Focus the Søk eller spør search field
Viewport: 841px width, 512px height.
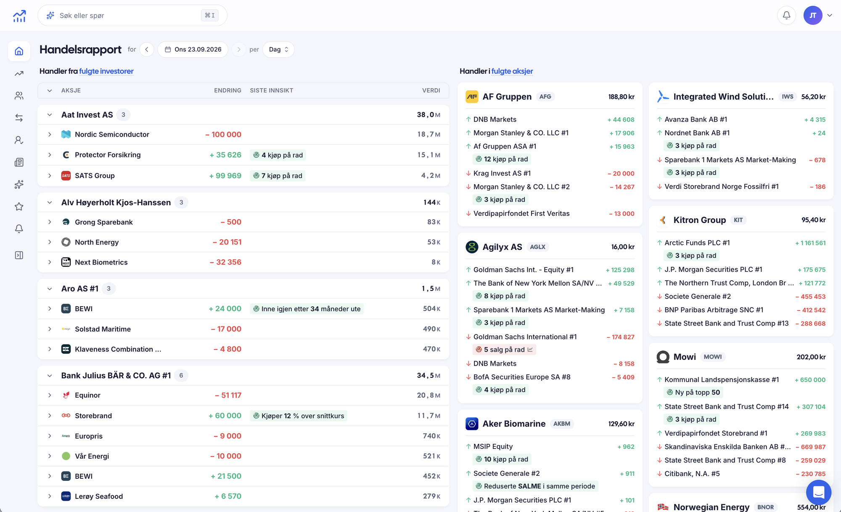(132, 16)
